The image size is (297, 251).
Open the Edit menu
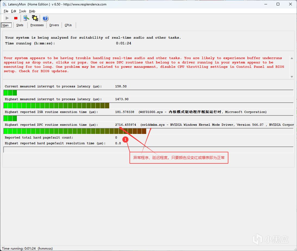point(13,11)
